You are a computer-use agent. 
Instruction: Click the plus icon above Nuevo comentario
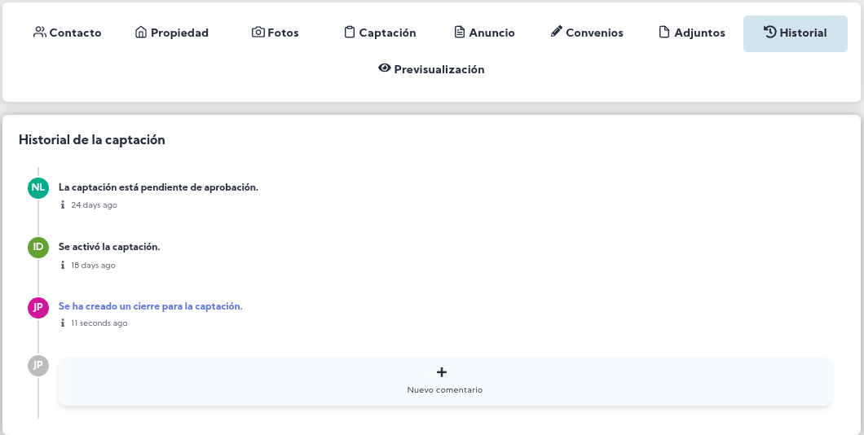[442, 372]
